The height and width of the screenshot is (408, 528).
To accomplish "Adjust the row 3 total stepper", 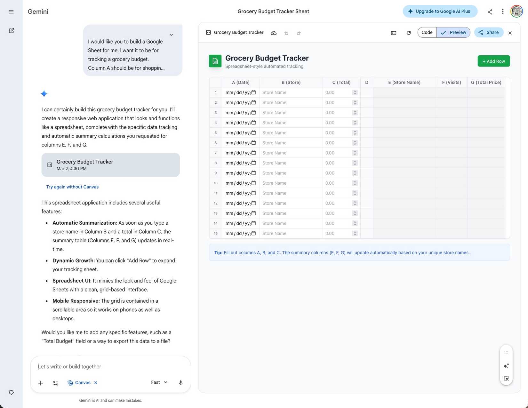I will [x=355, y=113].
